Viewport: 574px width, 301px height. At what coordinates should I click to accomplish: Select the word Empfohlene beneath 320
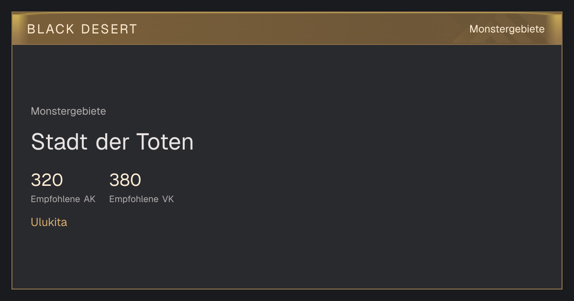coord(55,199)
